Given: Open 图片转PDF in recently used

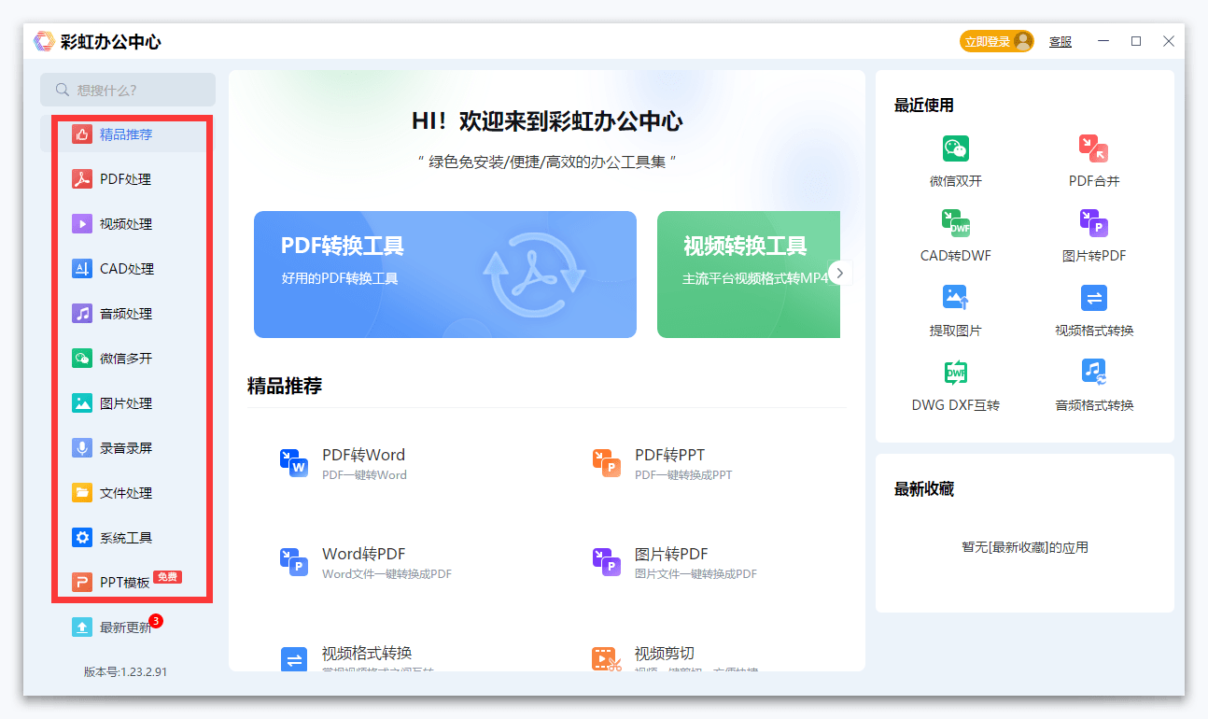Looking at the screenshot, I should coord(1092,233).
